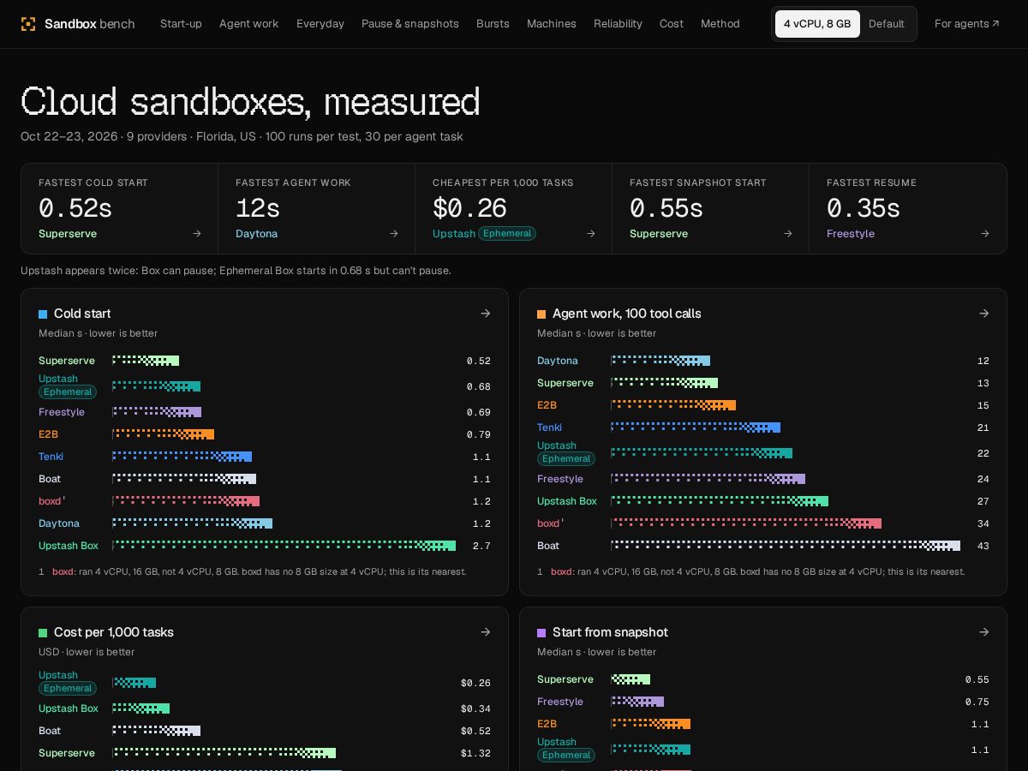Click Ephemeral badge in Cheapest card
The height and width of the screenshot is (771, 1028).
507,234
